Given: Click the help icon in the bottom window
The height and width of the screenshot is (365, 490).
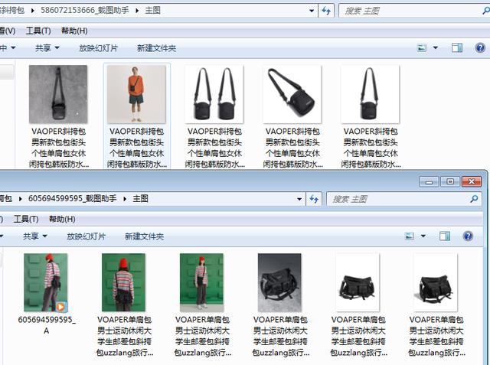Looking at the screenshot, I should tap(468, 236).
